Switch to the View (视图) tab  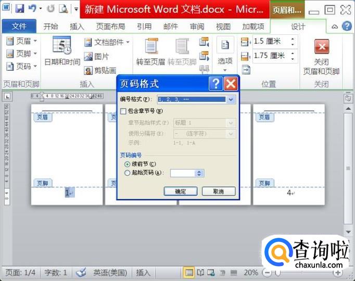pyautogui.click(x=223, y=27)
